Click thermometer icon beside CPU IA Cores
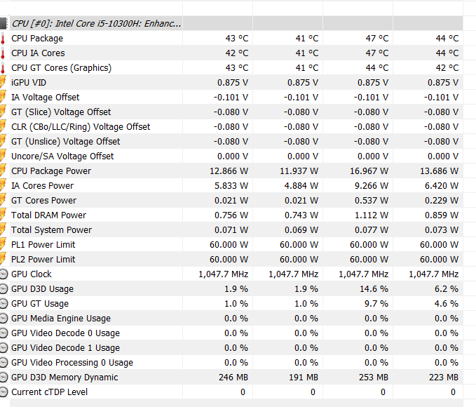Image resolution: width=476 pixels, height=407 pixels. 3,53
